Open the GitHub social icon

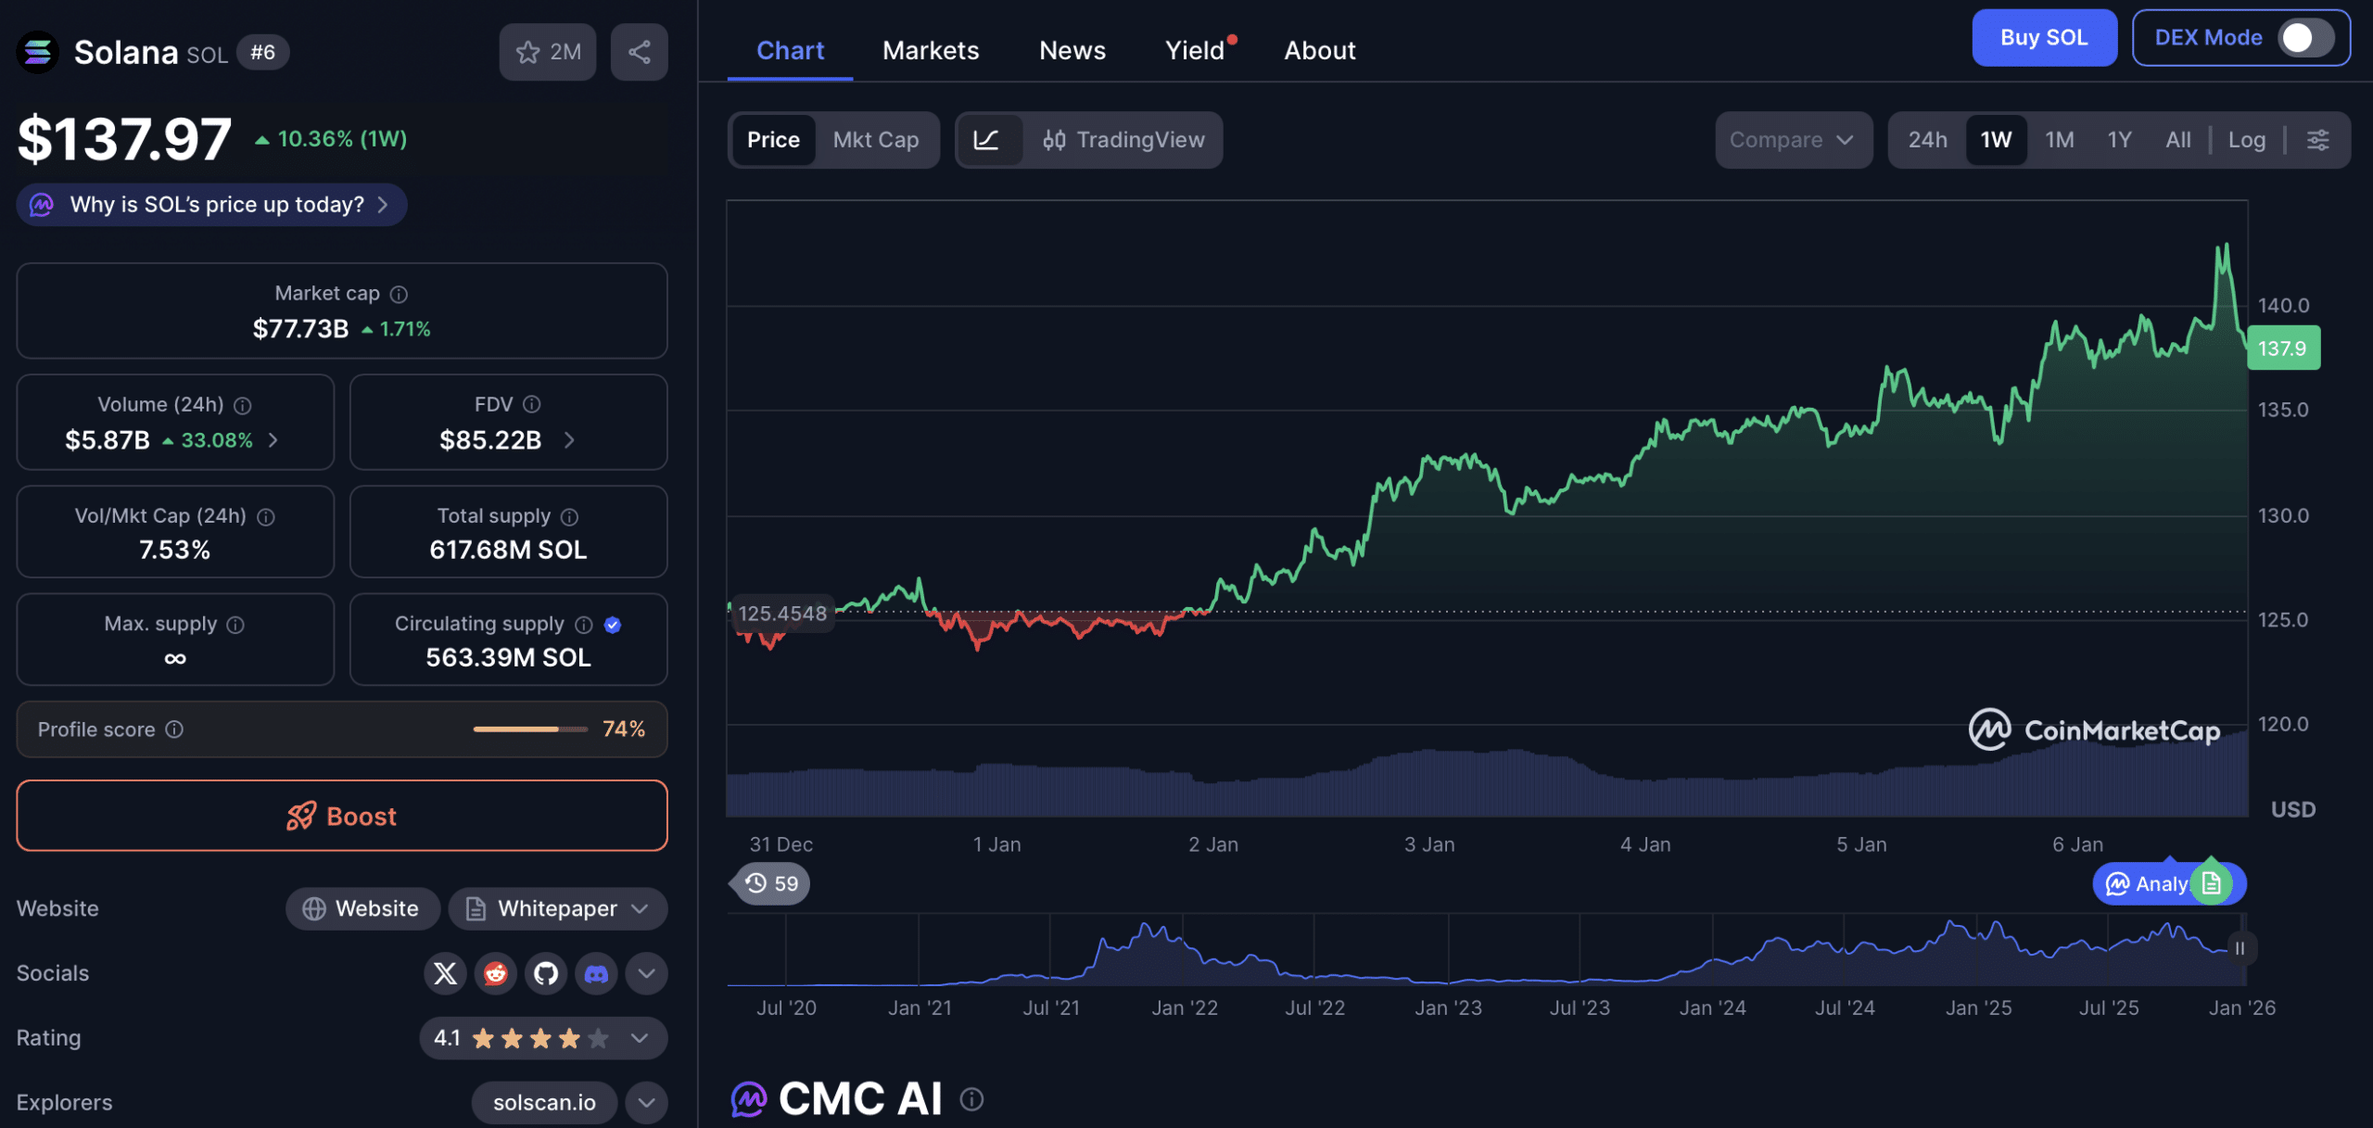click(x=546, y=973)
